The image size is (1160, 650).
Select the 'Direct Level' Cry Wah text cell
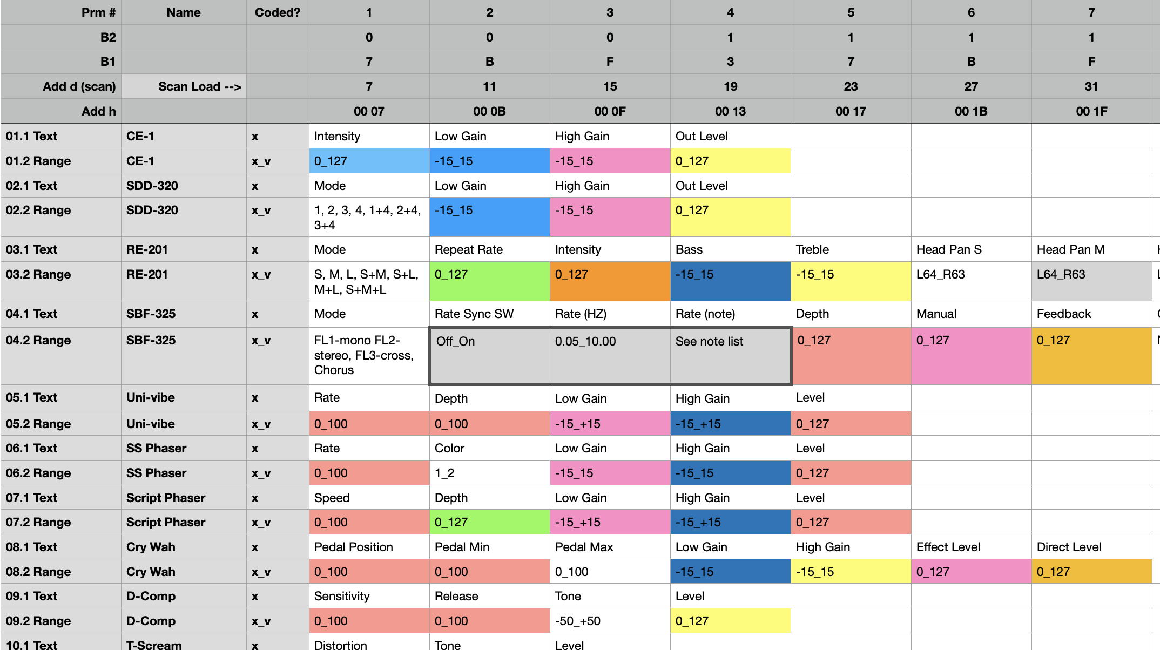[1092, 547]
